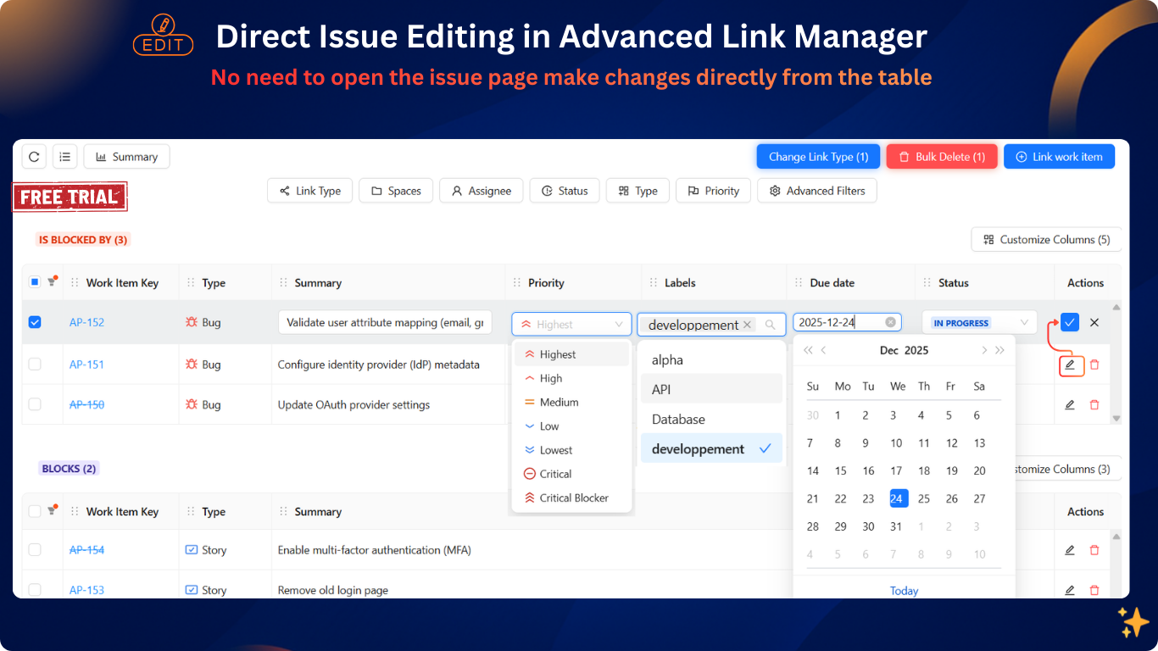Check the select-all checkbox in BLOCKS table

(x=34, y=511)
